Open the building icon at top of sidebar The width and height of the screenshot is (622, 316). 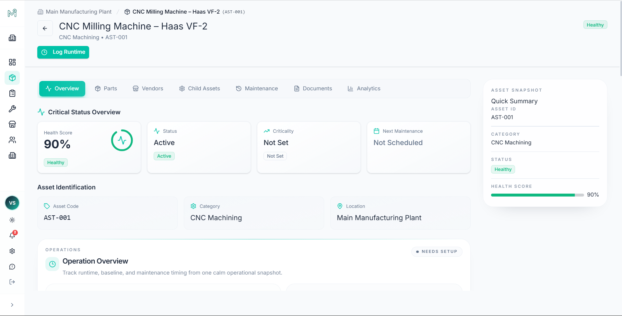tap(12, 38)
